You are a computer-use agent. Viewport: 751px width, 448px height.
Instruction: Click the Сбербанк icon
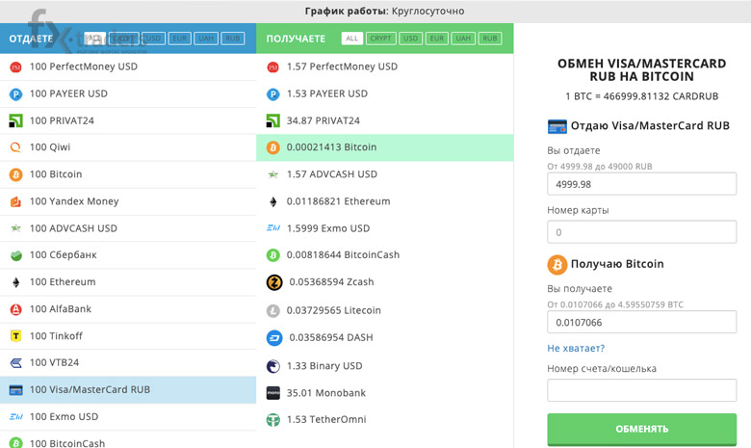15,255
